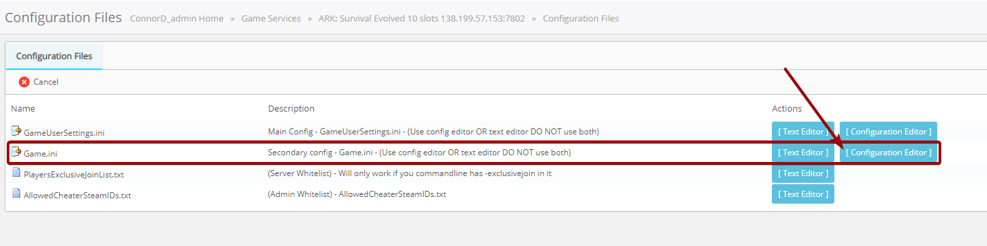Image resolution: width=987 pixels, height=246 pixels.
Task: Open ARK: Survival Evolved server breadcrumb
Action: click(422, 19)
